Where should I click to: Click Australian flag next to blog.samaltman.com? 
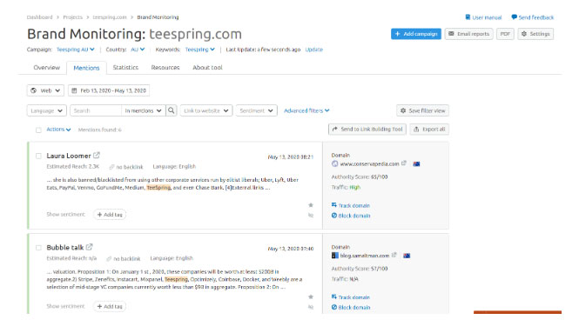click(407, 256)
